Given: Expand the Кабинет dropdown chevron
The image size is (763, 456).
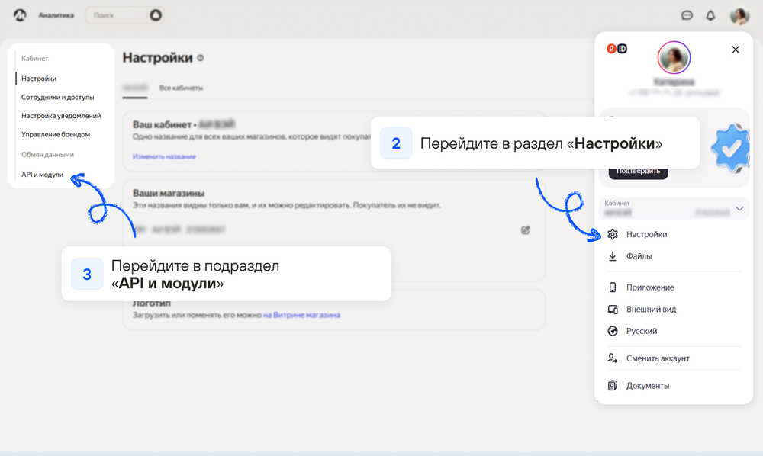Looking at the screenshot, I should (x=739, y=208).
